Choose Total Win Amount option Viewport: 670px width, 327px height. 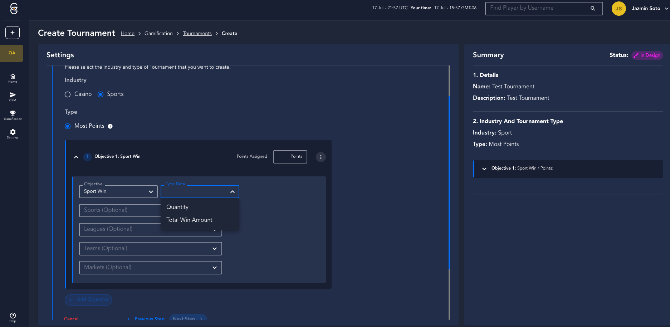189,220
